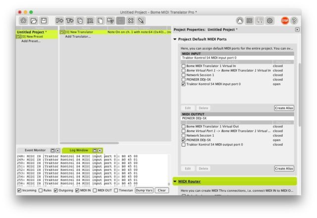Switch to the Event Monitor tab

35,150
